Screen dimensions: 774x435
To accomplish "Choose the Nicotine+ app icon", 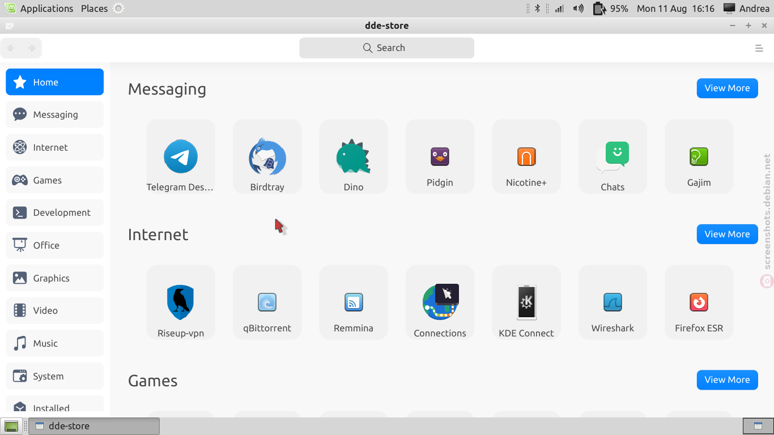I will point(526,156).
